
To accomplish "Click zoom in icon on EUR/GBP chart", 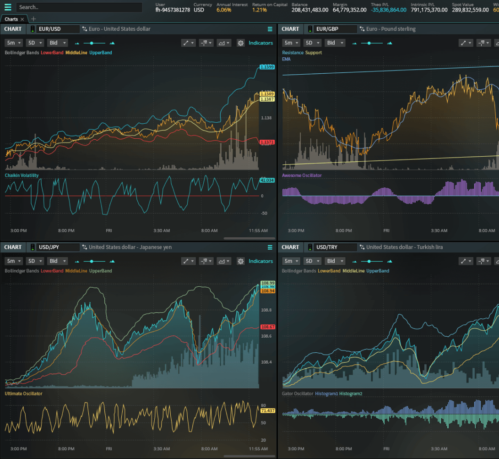I will [x=390, y=43].
